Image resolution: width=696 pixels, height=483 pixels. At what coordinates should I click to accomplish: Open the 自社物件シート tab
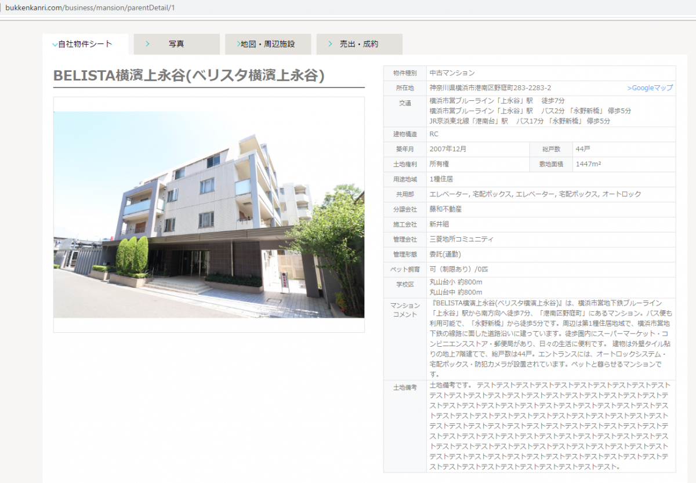85,44
